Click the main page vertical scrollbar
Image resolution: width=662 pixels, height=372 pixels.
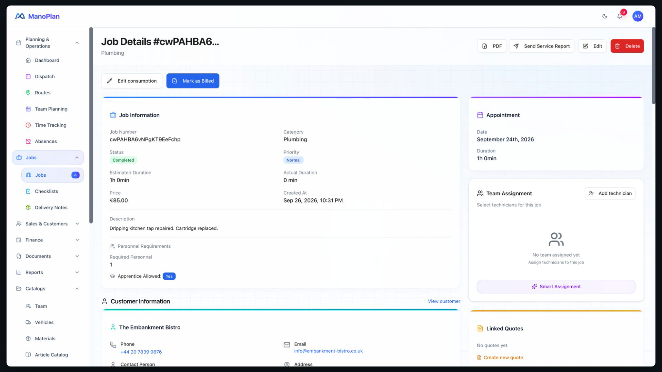pos(653,65)
